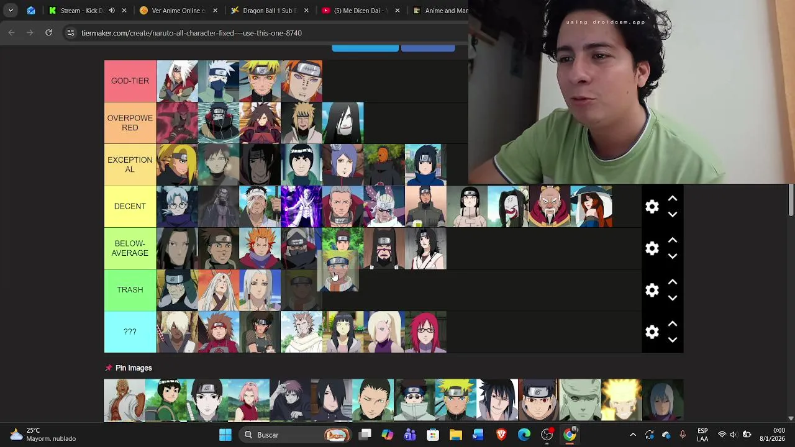
Task: Close the Dragon Ball 1 Sub tab
Action: tap(306, 11)
